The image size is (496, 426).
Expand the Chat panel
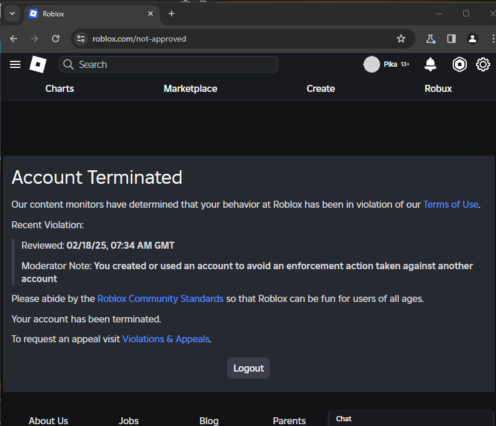[x=411, y=418]
